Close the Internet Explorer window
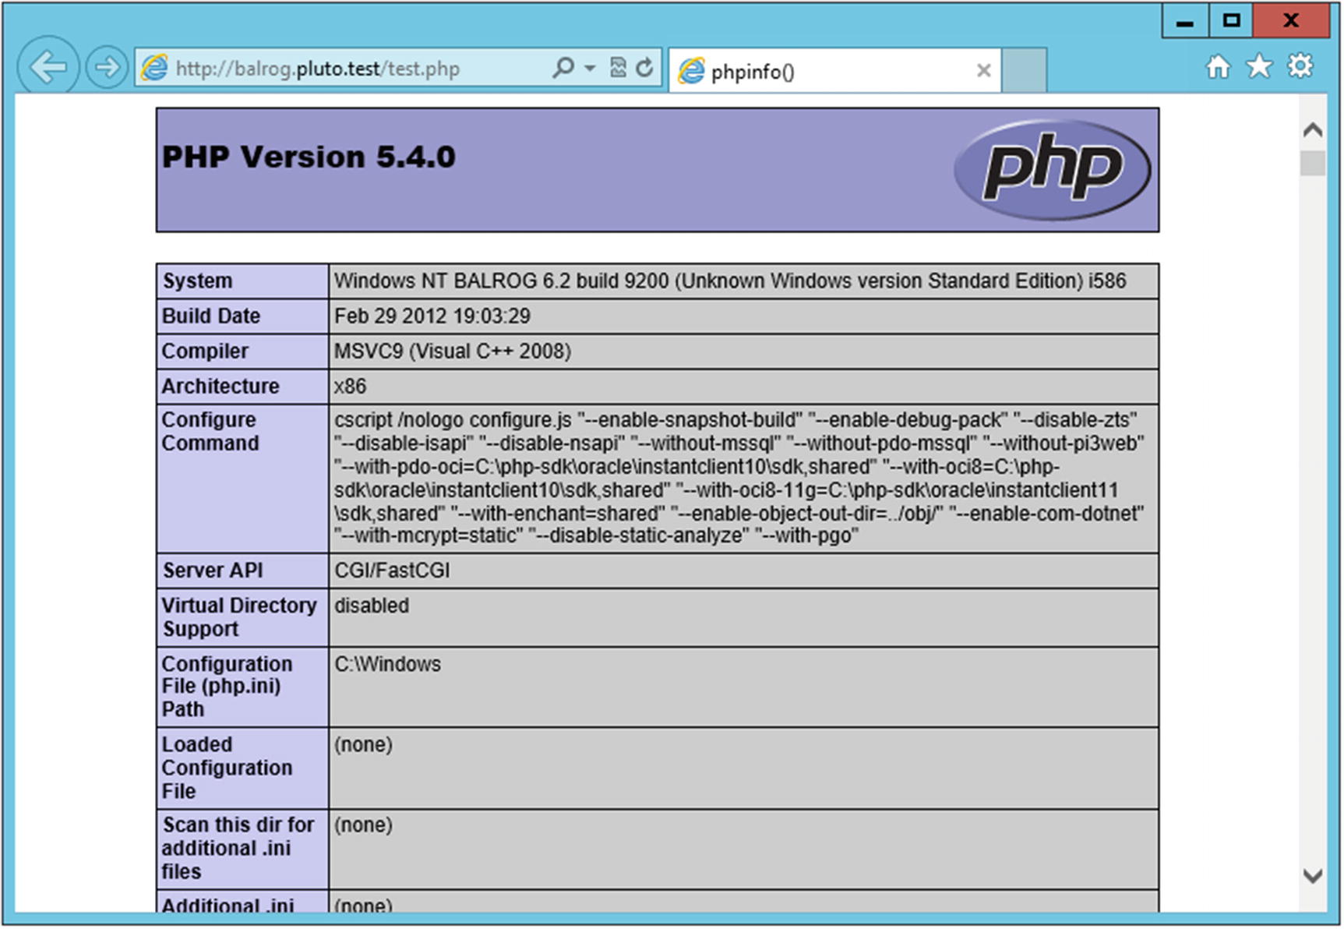Image resolution: width=1344 pixels, height=929 pixels. (x=1291, y=21)
